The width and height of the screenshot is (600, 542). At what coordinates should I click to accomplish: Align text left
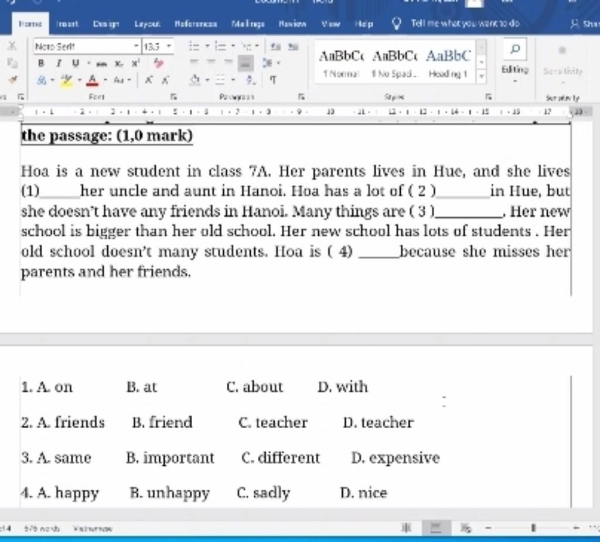pyautogui.click(x=194, y=62)
